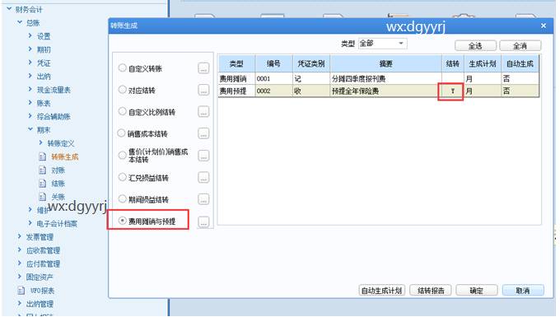Expand the 设置 tree node
The image size is (560, 317).
click(x=30, y=35)
